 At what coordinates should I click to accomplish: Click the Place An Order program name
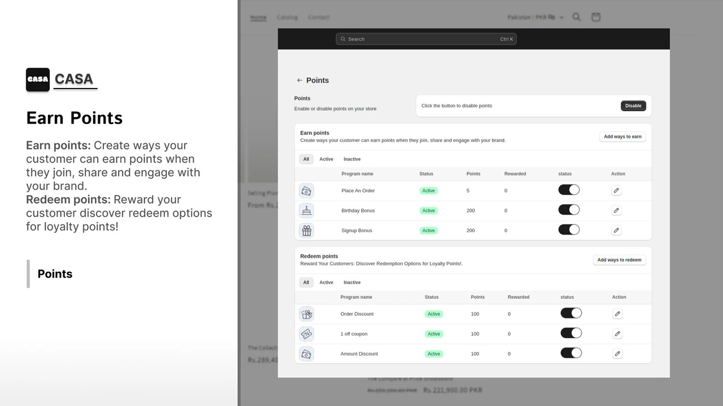pyautogui.click(x=358, y=191)
